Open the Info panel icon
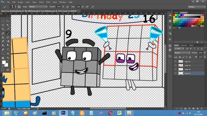This screenshot has width=207, height=116. 170,21
